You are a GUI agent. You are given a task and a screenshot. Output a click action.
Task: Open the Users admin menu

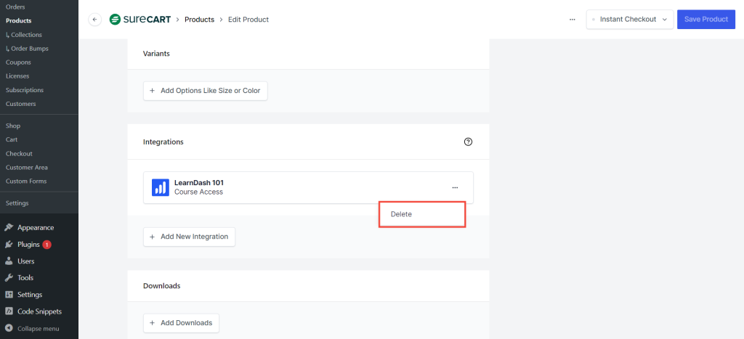[x=25, y=261]
